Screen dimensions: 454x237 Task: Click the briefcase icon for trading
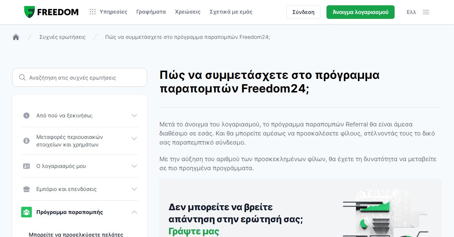coord(26,189)
